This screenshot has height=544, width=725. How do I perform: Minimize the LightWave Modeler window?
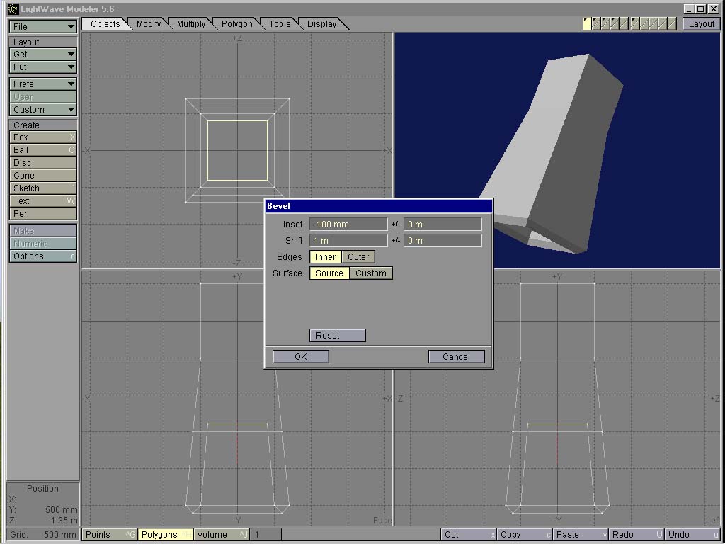[689, 8]
